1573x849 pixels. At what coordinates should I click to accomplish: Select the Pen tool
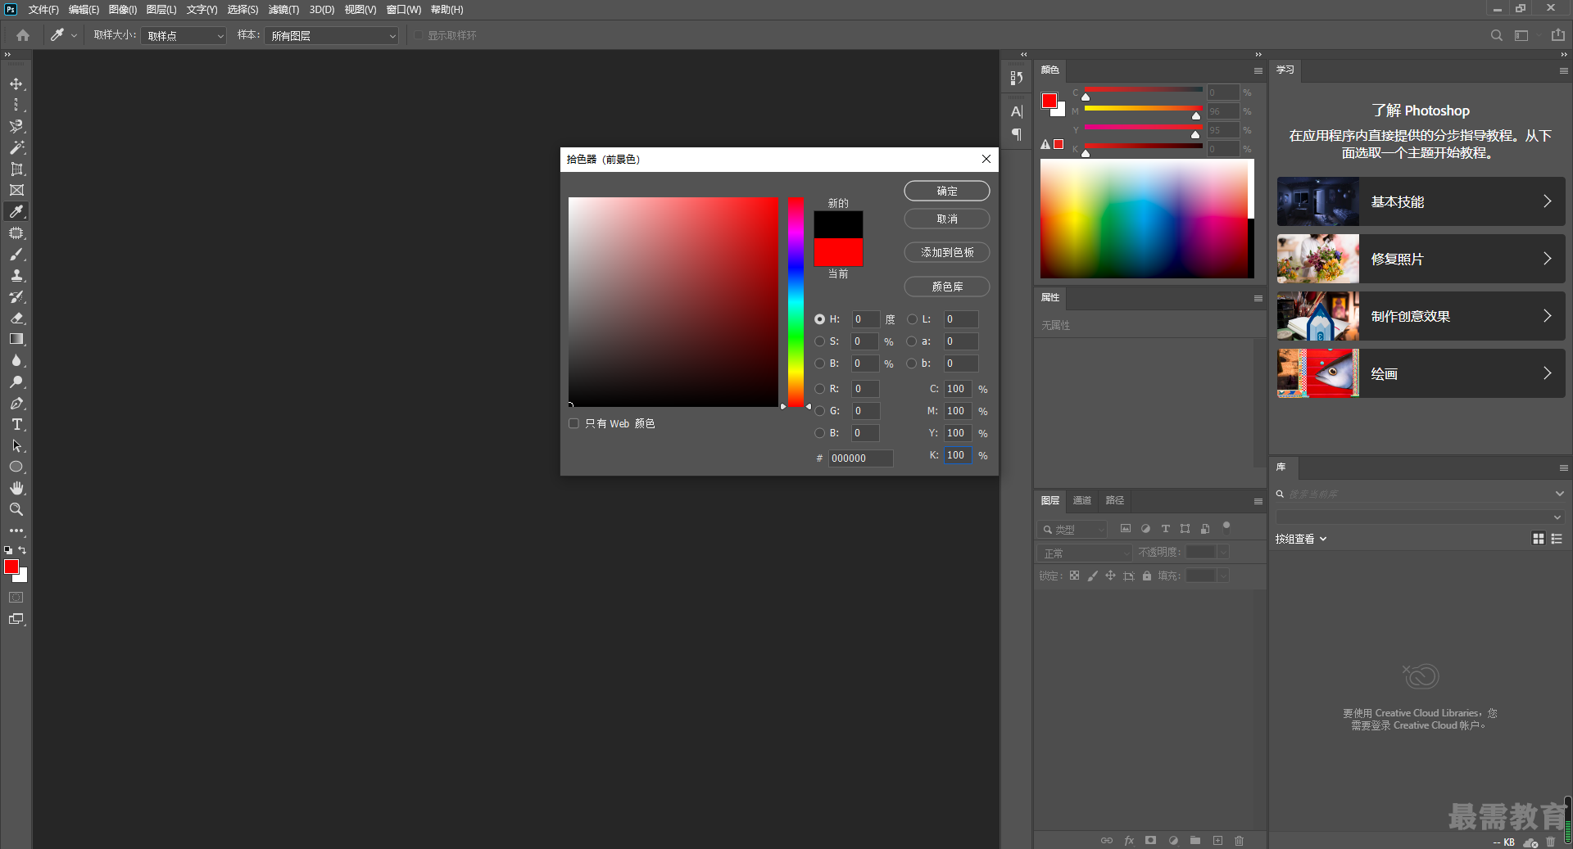[16, 404]
